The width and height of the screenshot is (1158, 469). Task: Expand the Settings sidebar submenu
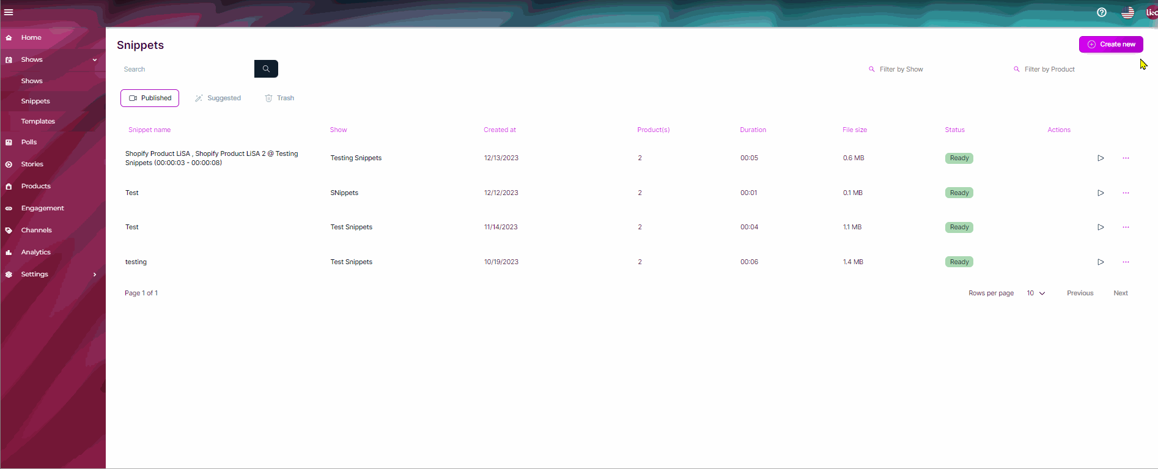[x=95, y=275]
